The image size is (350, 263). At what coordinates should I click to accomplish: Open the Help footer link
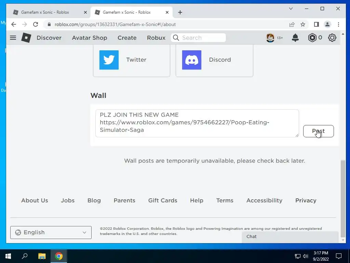[197, 201]
